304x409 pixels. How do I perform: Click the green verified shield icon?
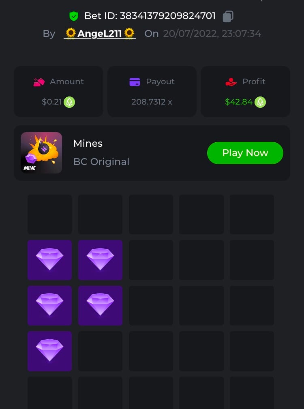[74, 16]
